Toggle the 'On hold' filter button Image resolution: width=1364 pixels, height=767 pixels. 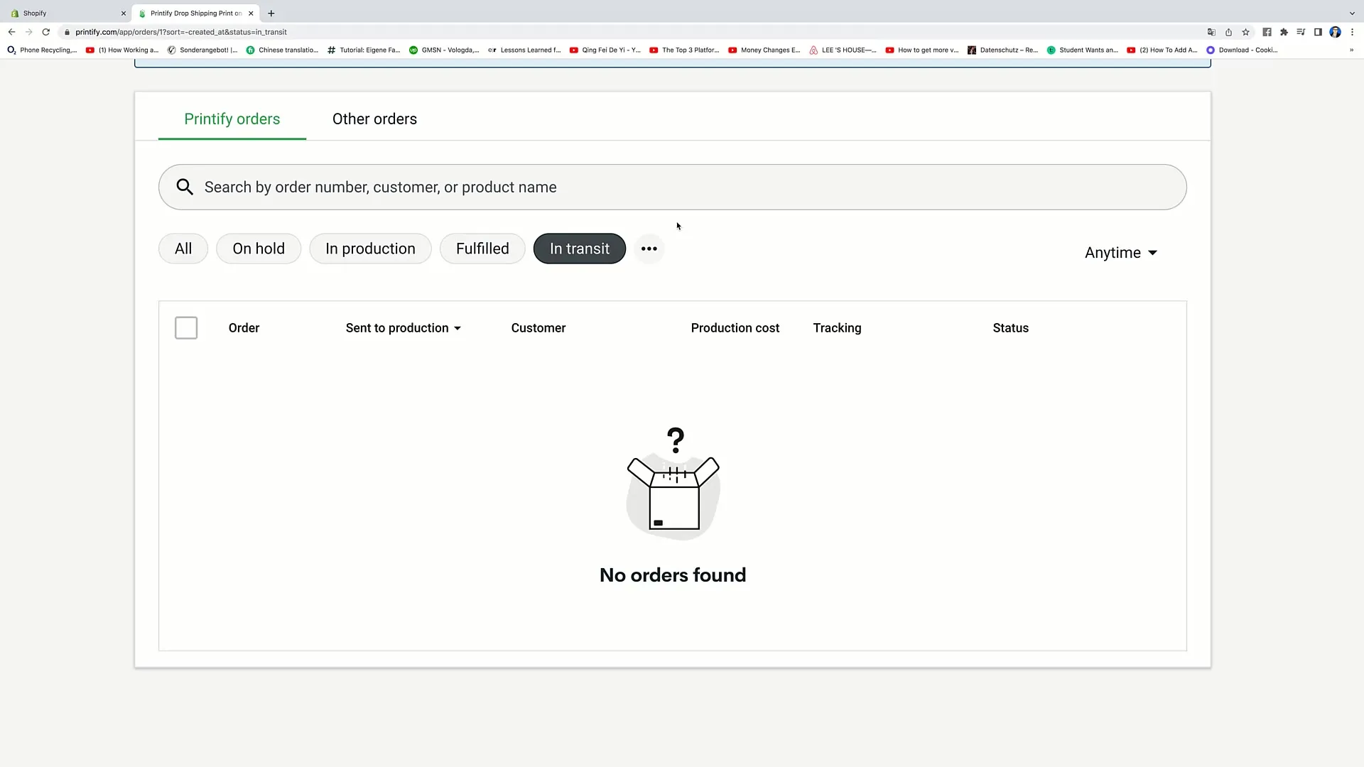coord(259,248)
